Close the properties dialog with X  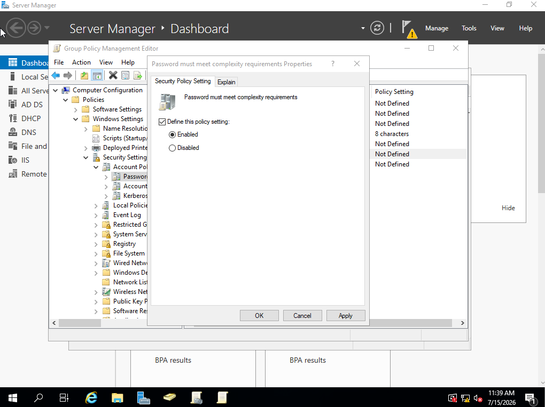(356, 63)
